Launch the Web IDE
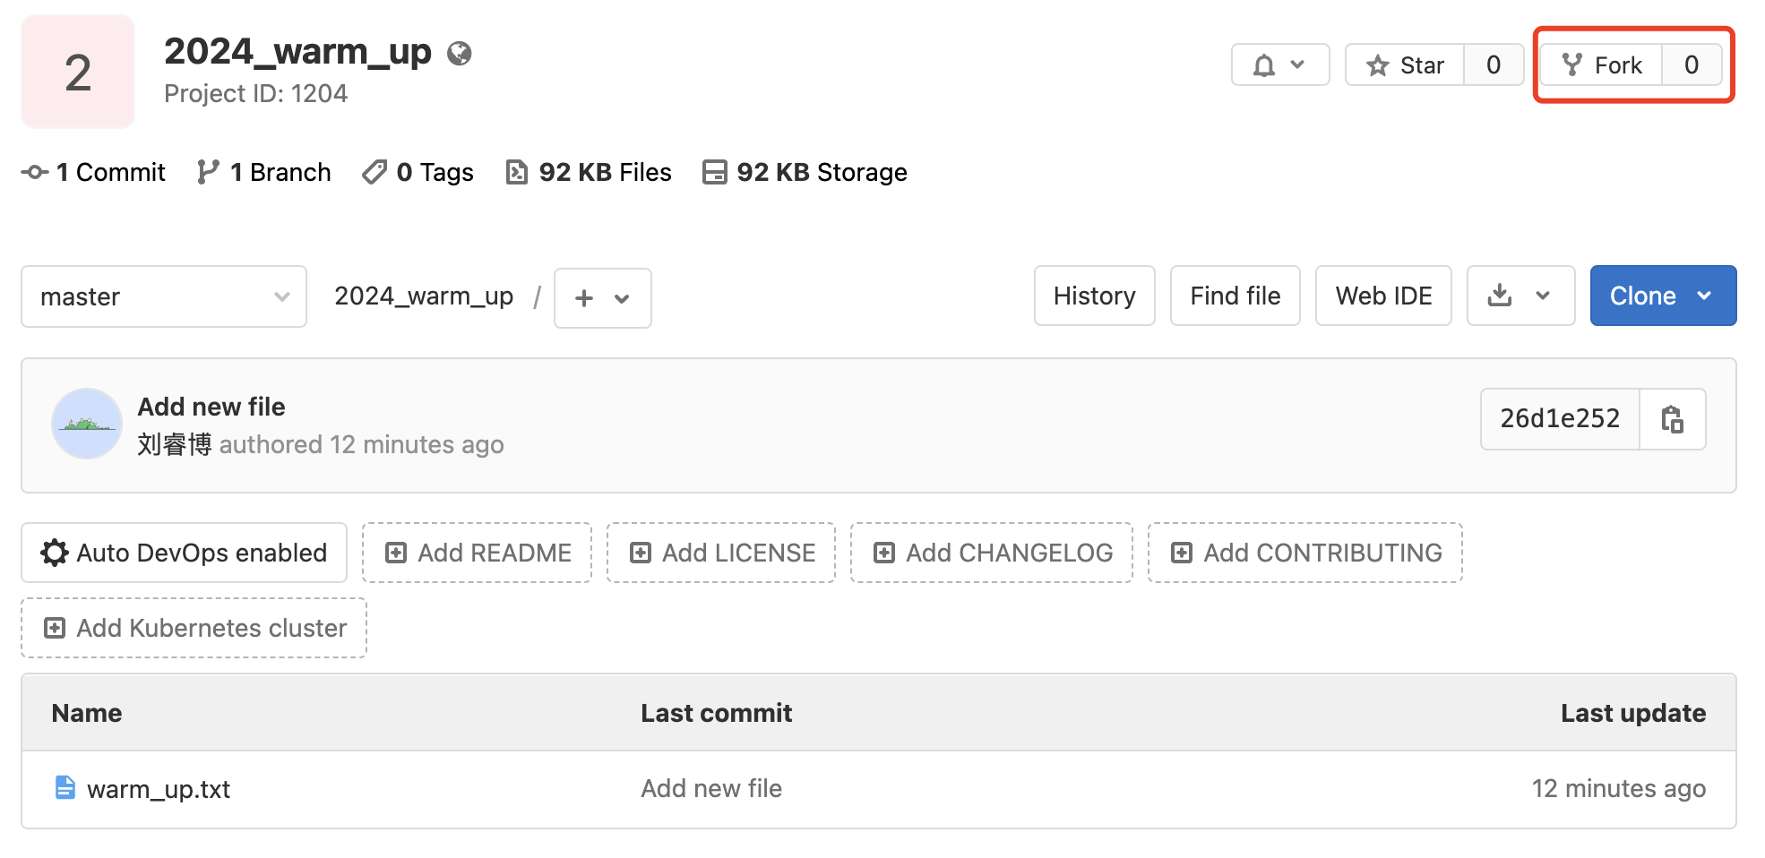Screen dimensions: 1765x858 click(1383, 296)
